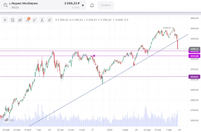This screenshot has height=132, width=201.
Task: Open the D timeframe selector
Action: click(5, 20)
